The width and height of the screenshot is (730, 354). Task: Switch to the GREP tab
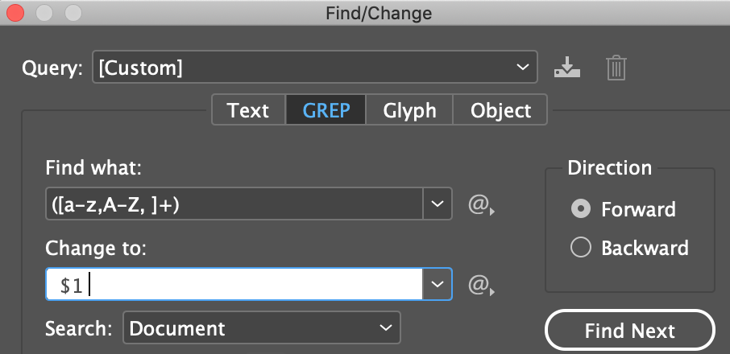point(326,110)
